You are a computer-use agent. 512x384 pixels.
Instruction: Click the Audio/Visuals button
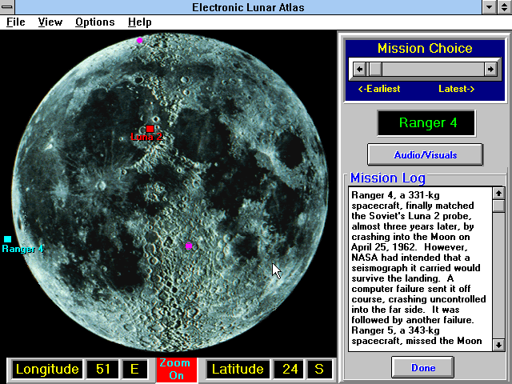[425, 154]
